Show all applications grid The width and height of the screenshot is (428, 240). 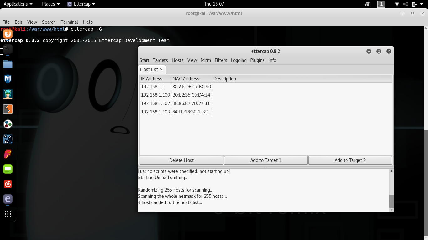point(8,214)
